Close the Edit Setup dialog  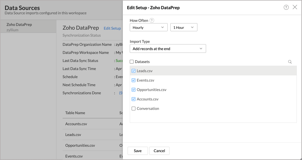[x=295, y=7]
